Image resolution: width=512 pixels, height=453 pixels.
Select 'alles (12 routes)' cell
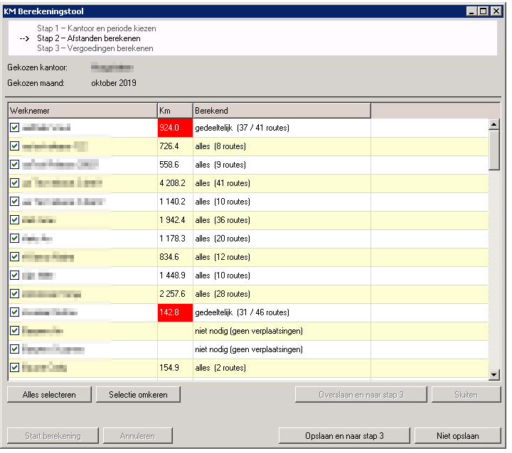click(282, 257)
